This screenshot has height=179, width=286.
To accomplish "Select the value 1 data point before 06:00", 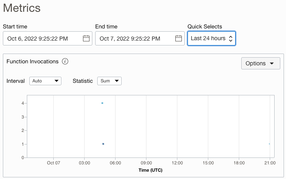I will point(103,144).
